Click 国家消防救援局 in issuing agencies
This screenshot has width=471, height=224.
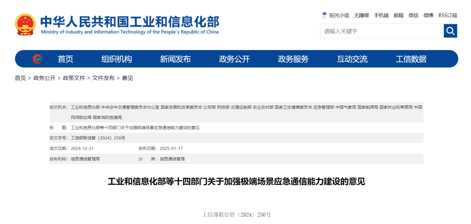click(107, 117)
